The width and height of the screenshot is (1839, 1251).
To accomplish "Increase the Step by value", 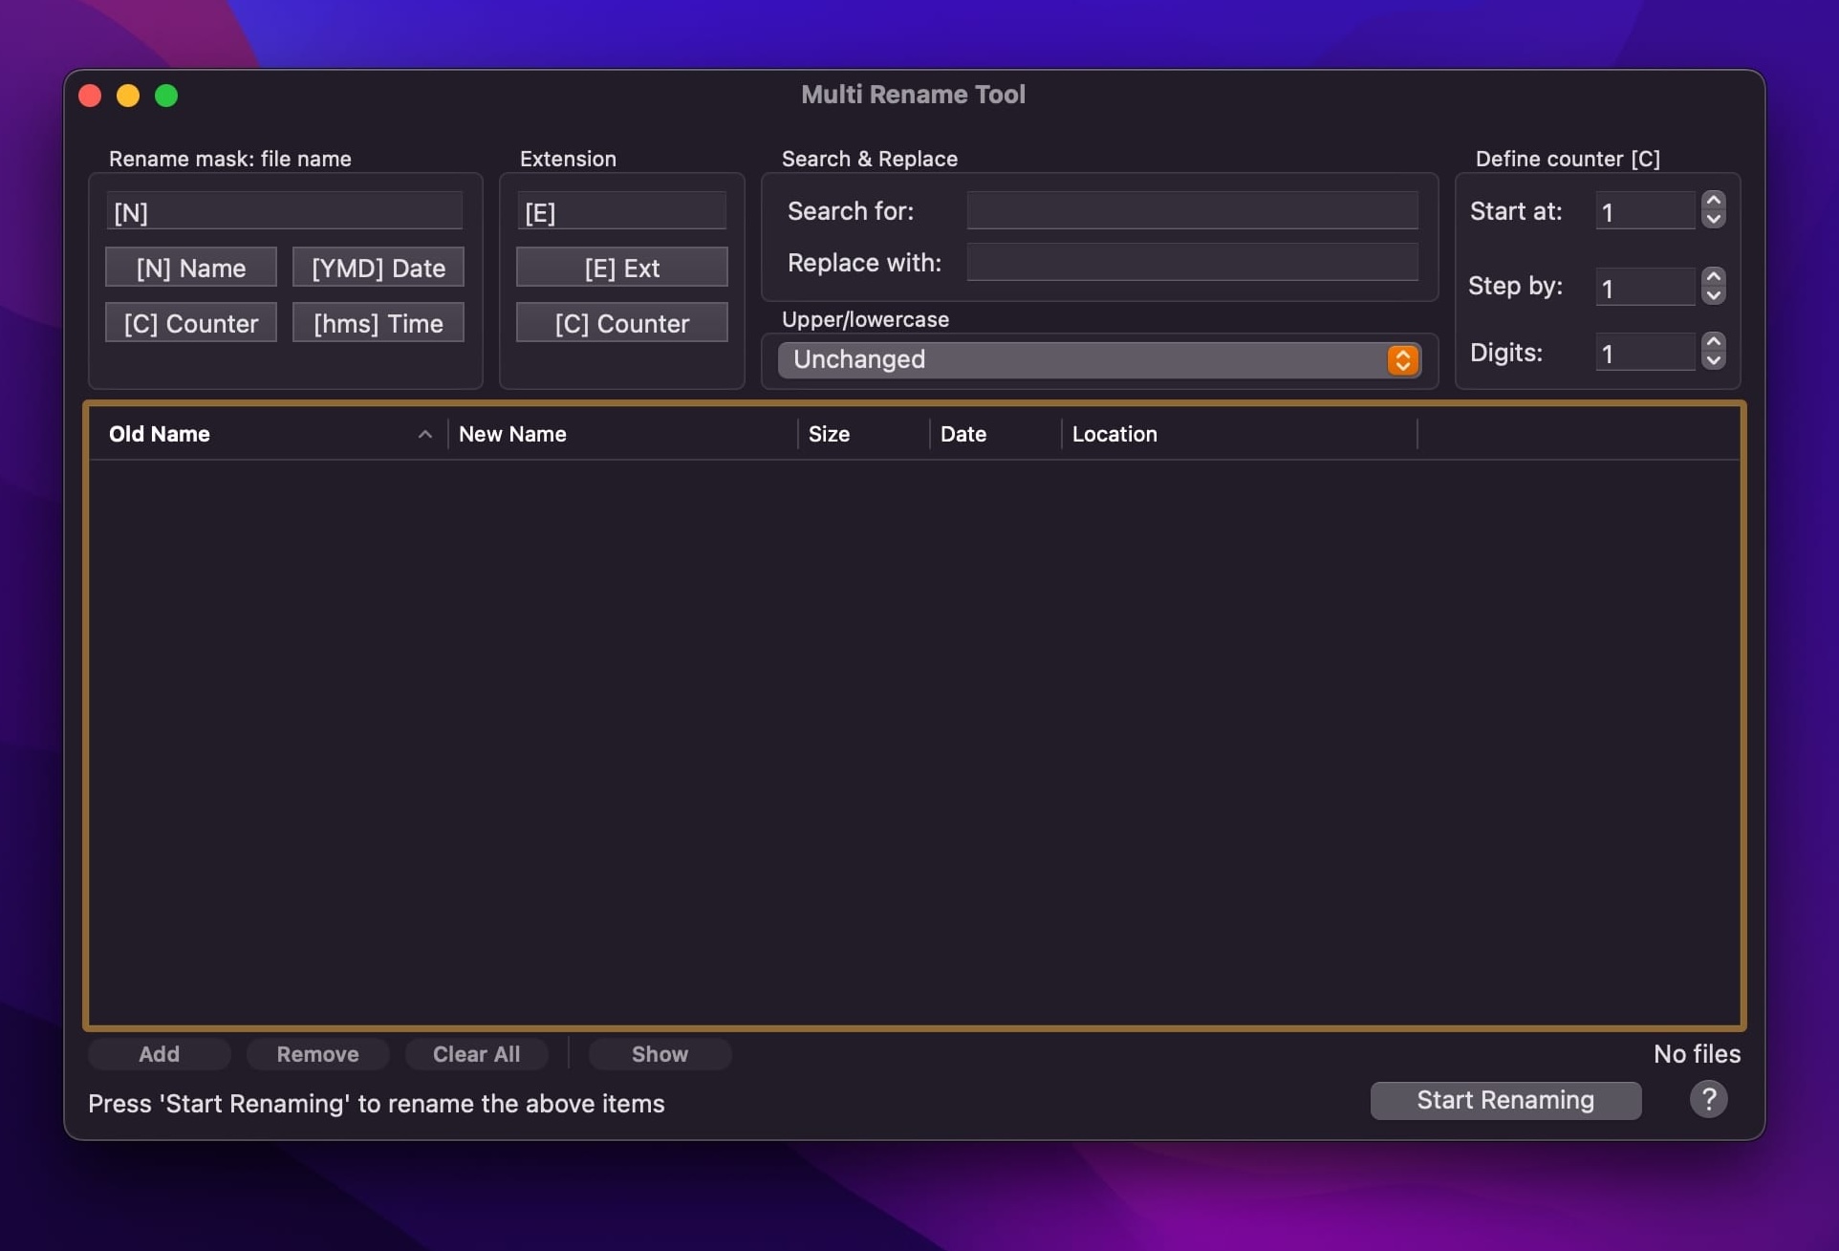I will (1714, 276).
